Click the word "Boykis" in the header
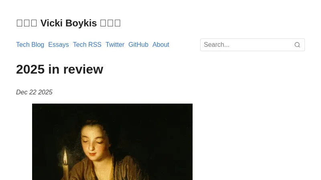321x180 pixels. point(81,23)
